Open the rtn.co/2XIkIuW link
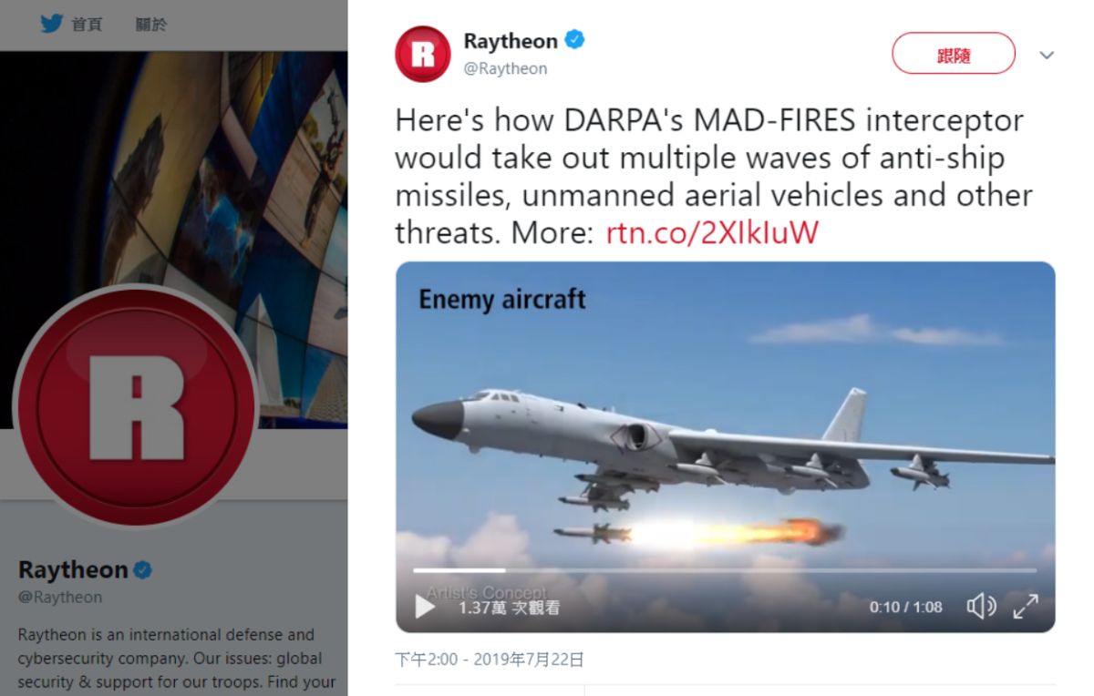 [712, 232]
